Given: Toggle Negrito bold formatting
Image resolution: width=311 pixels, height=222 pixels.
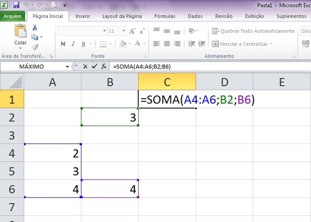Looking at the screenshot, I should click(x=63, y=44).
